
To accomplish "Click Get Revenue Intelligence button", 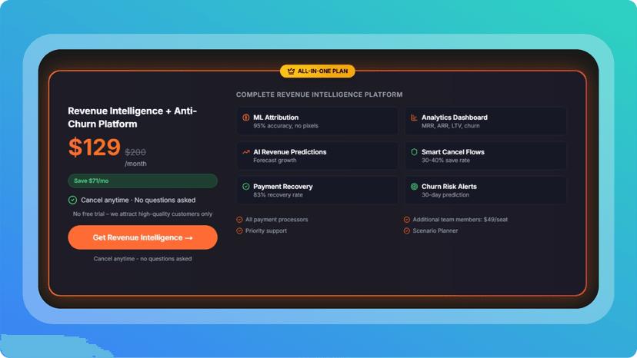I will pyautogui.click(x=142, y=237).
